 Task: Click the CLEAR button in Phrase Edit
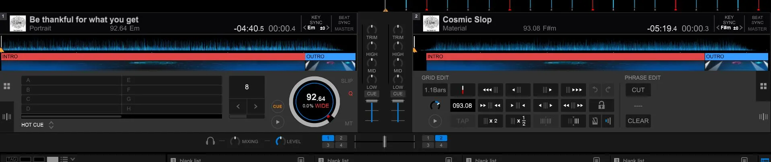click(x=638, y=121)
